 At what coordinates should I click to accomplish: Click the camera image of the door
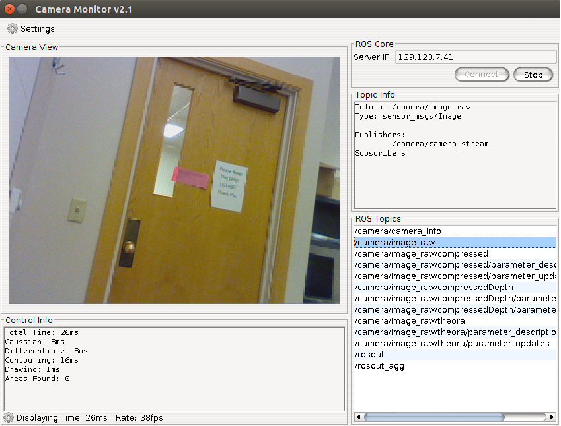point(174,180)
